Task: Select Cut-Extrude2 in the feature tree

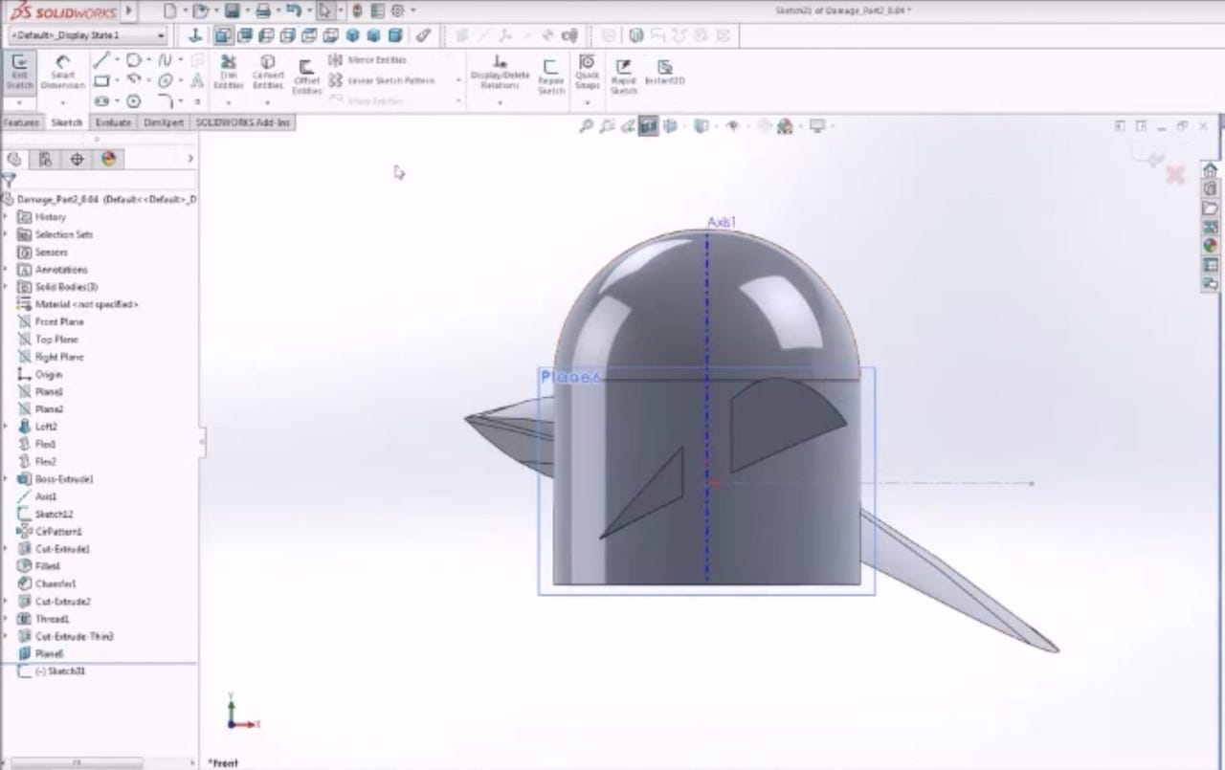Action: click(62, 602)
